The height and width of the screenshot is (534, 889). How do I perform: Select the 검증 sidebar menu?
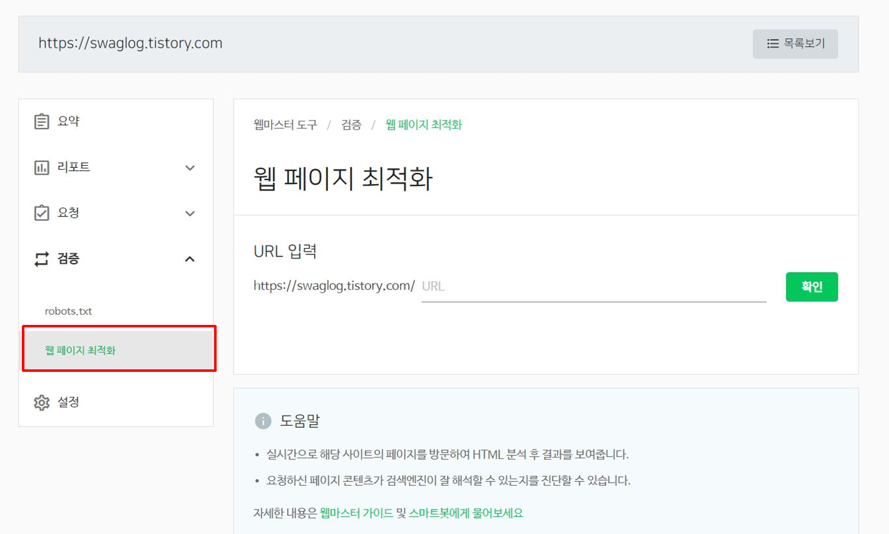tap(116, 259)
